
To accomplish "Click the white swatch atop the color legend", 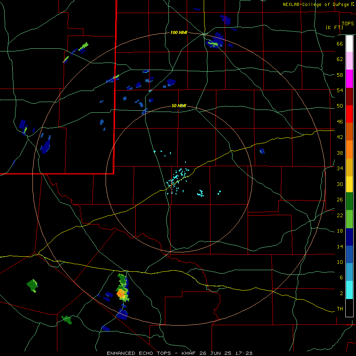I will [349, 44].
